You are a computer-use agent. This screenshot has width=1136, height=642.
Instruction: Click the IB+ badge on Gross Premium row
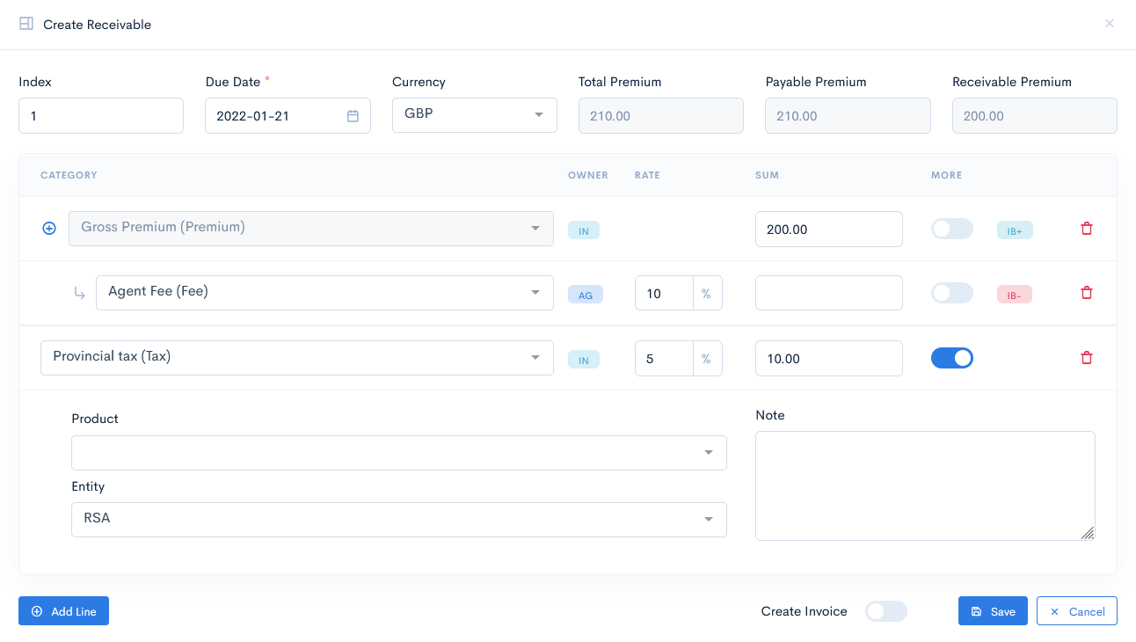[1015, 229]
